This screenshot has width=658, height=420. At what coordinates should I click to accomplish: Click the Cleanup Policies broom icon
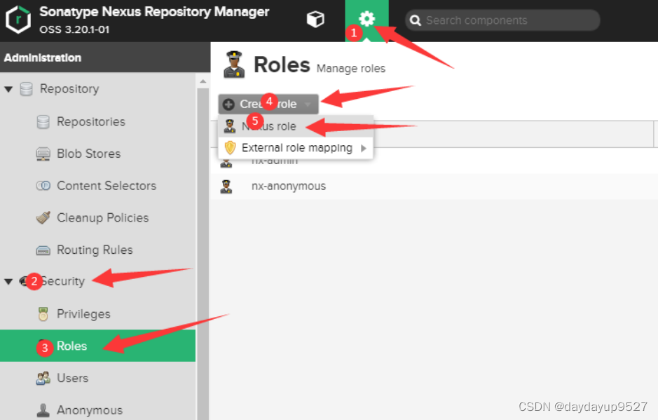point(43,217)
